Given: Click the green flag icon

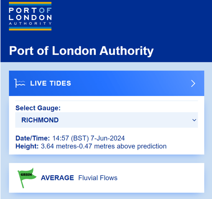Looking at the screenshot, I should click(27, 178).
